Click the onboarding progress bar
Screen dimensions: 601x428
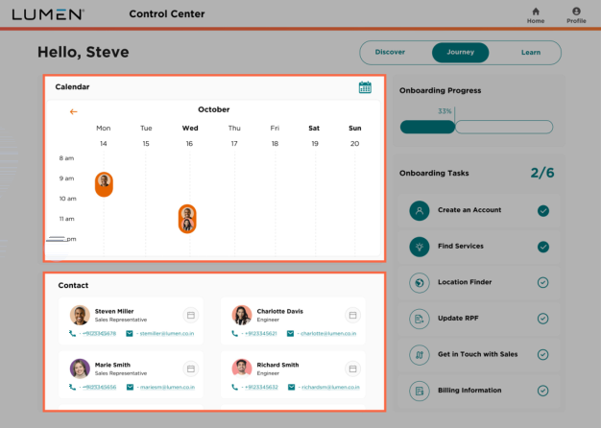pos(476,127)
